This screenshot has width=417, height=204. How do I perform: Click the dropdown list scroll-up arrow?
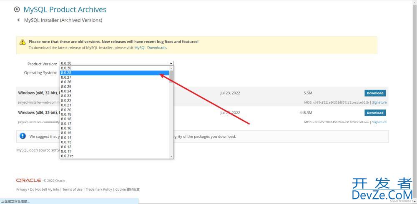(x=171, y=68)
